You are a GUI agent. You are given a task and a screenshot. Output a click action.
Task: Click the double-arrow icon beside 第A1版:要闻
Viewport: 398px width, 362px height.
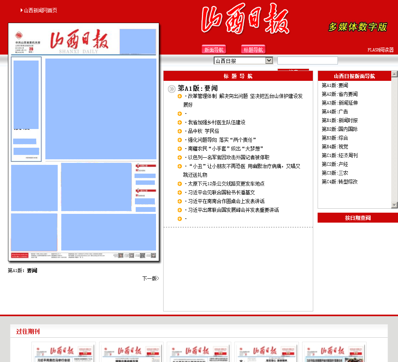pyautogui.click(x=172, y=89)
